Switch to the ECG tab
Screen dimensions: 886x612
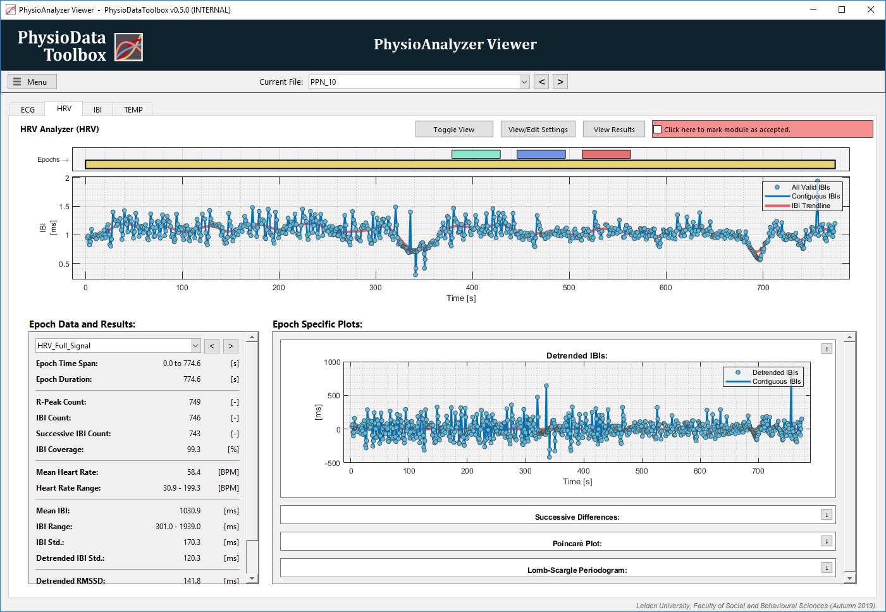click(28, 109)
